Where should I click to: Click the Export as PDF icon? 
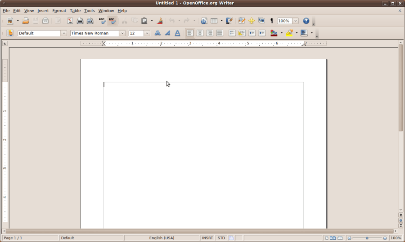point(70,21)
